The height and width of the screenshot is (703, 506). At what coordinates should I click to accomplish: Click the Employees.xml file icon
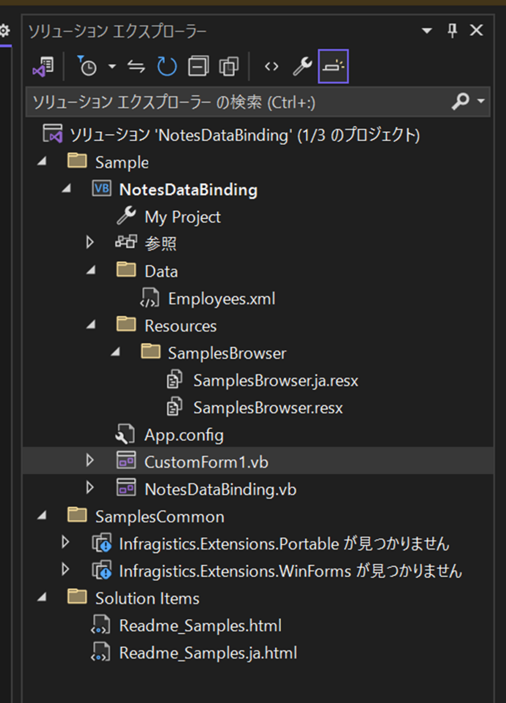(150, 299)
